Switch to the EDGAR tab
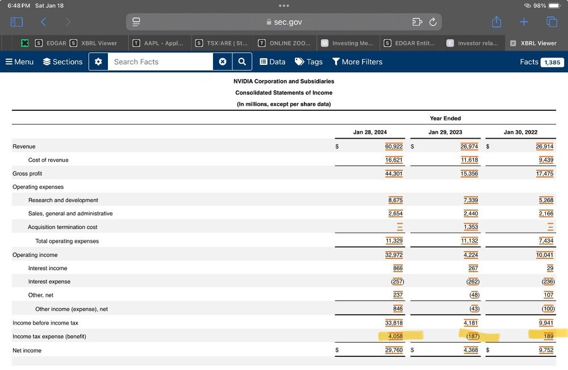The height and width of the screenshot is (370, 568). (51, 43)
